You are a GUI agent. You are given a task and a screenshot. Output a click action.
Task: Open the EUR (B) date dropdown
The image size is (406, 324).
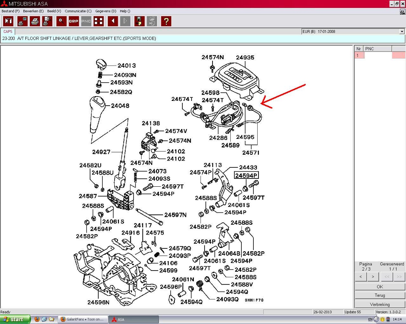pos(401,32)
